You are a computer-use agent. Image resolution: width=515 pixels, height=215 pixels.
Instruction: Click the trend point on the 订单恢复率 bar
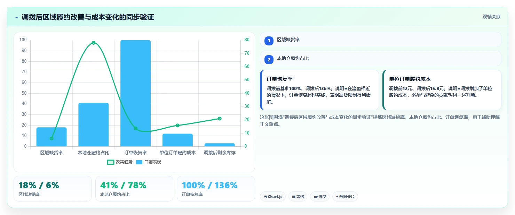[135, 128]
